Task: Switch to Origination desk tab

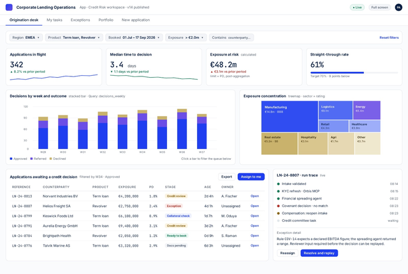Action: (24, 20)
